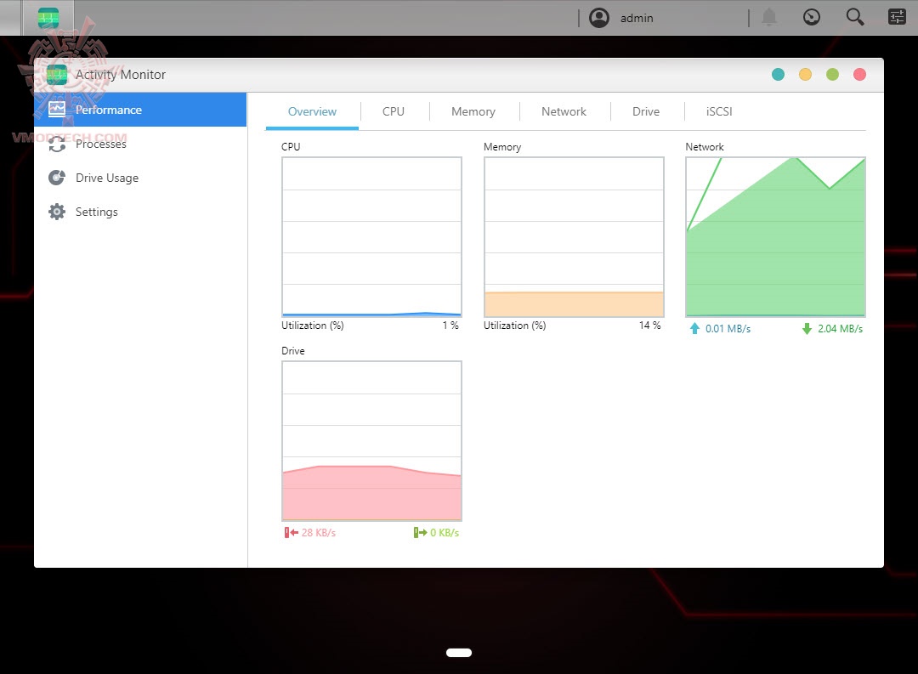Click the 'Activity Monitor' window title text

(x=120, y=74)
